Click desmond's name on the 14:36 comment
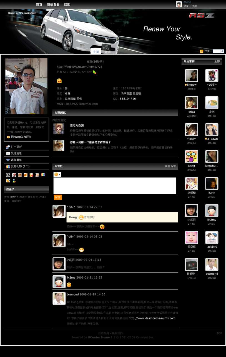Viewport: 226px width, 357px height. pos(72,294)
